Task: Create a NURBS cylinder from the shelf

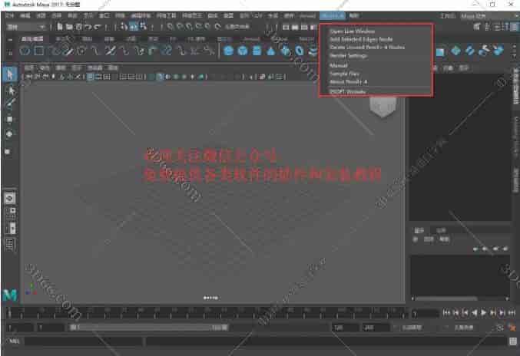Action: point(257,51)
